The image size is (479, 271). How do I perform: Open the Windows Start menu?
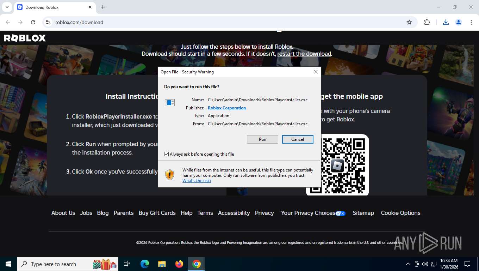coord(8,264)
